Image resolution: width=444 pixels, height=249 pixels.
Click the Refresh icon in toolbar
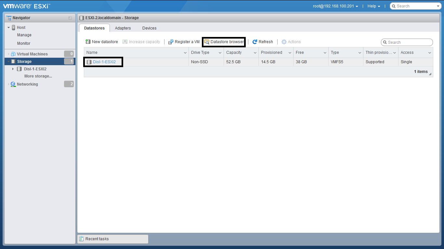pos(255,42)
